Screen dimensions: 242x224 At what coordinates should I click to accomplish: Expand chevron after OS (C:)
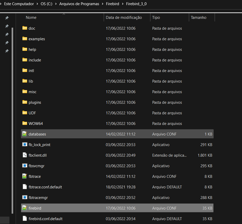click(x=56, y=4)
